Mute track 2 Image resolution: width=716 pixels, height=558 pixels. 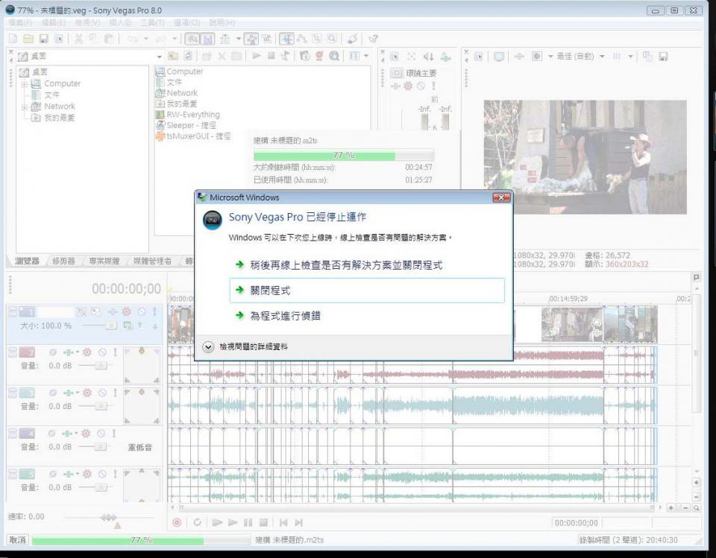click(x=101, y=352)
